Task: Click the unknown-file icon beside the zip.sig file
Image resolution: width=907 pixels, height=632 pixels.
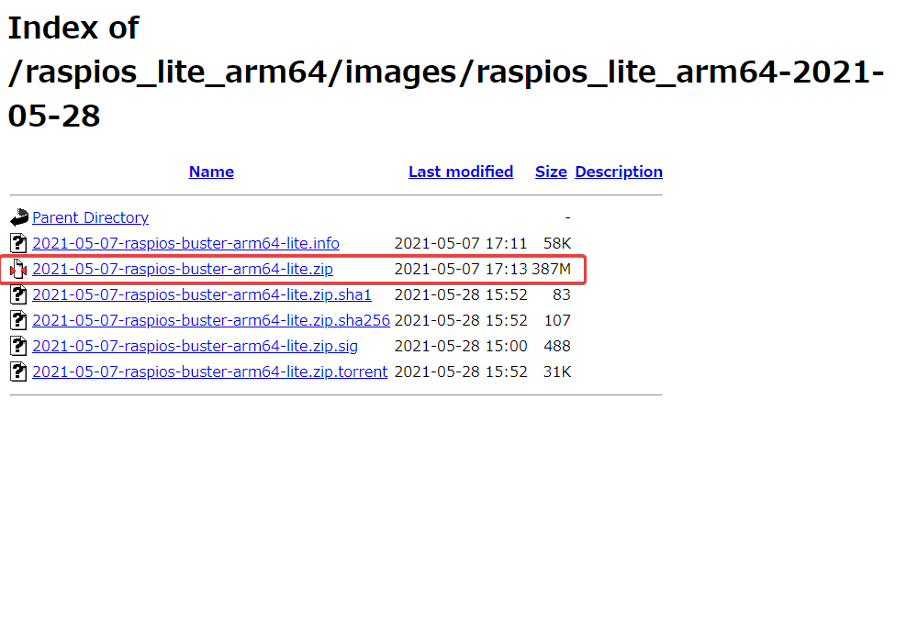Action: tap(18, 346)
